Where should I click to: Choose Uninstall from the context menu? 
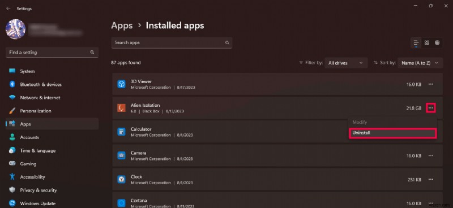click(x=392, y=133)
